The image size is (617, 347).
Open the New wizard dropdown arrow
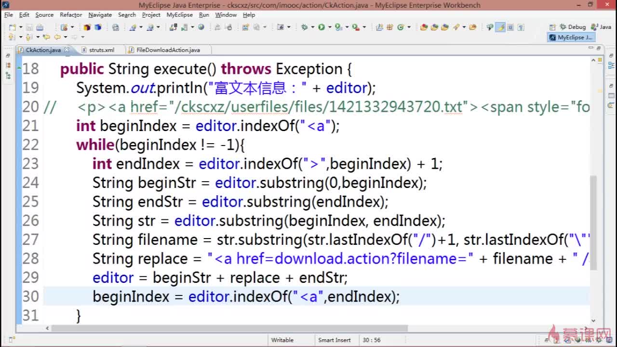(21, 27)
